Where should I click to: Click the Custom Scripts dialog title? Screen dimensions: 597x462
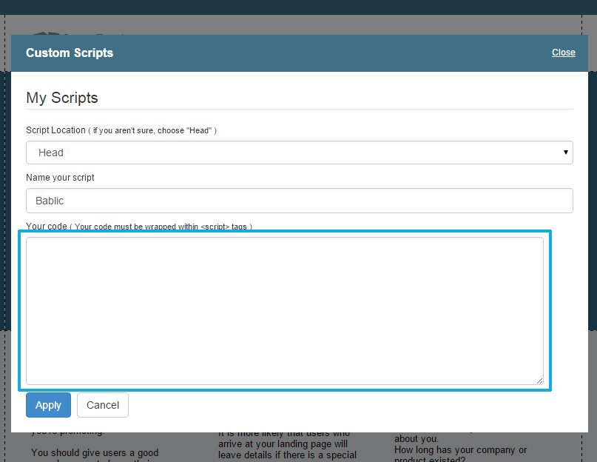70,53
